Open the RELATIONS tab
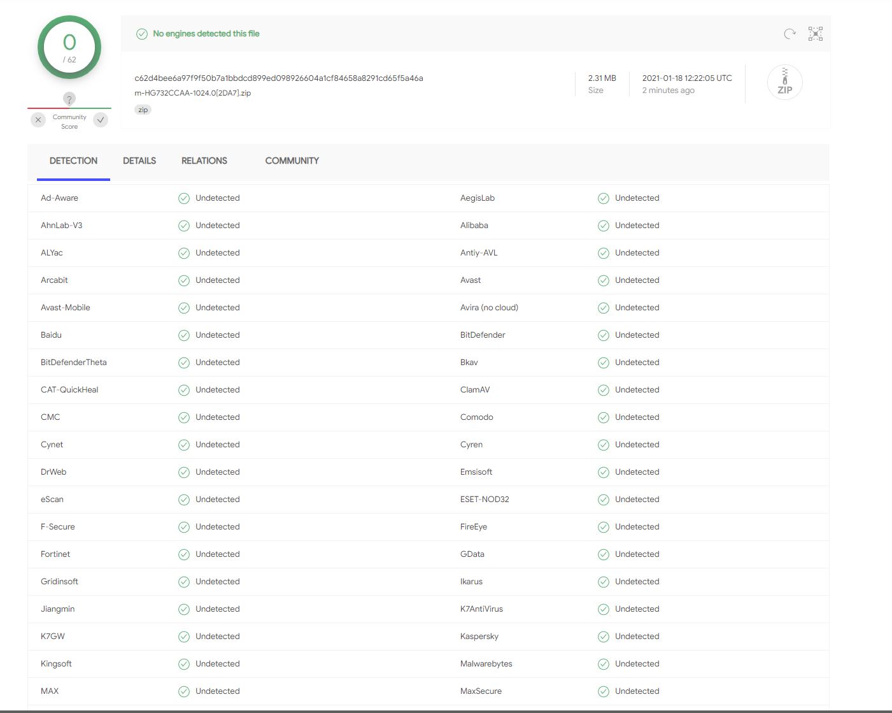The width and height of the screenshot is (892, 713). coord(204,161)
